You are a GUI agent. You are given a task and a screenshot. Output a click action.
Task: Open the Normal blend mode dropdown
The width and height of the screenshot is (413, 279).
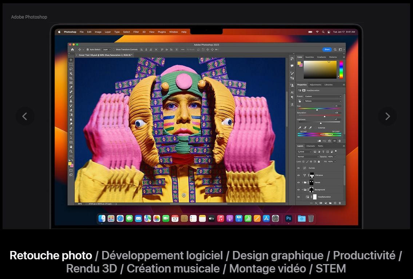click(308, 157)
